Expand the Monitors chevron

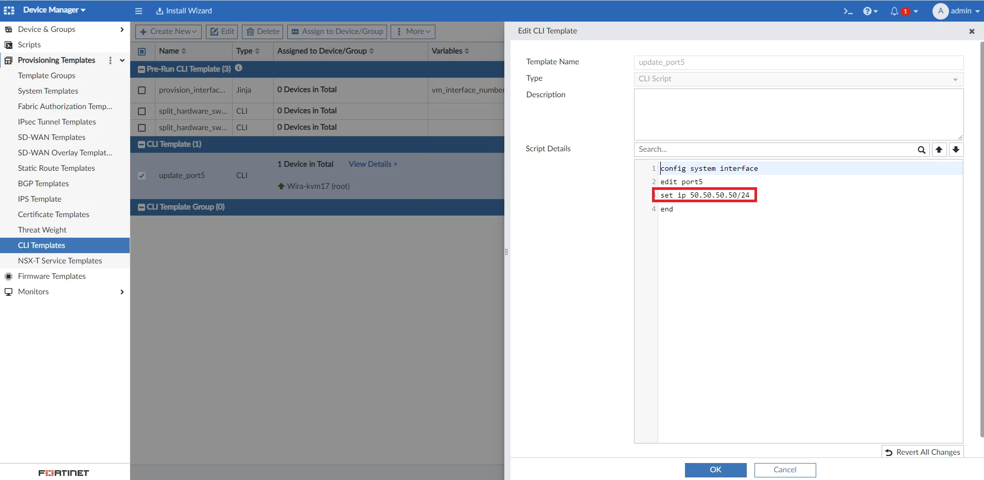[x=122, y=292]
